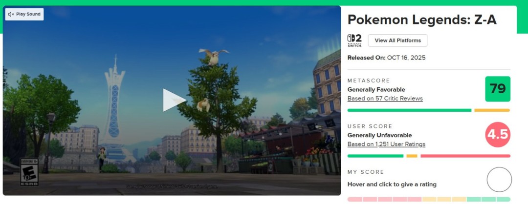This screenshot has width=528, height=204.
Task: Open Based on 1,251 User Ratings link
Action: (386, 144)
